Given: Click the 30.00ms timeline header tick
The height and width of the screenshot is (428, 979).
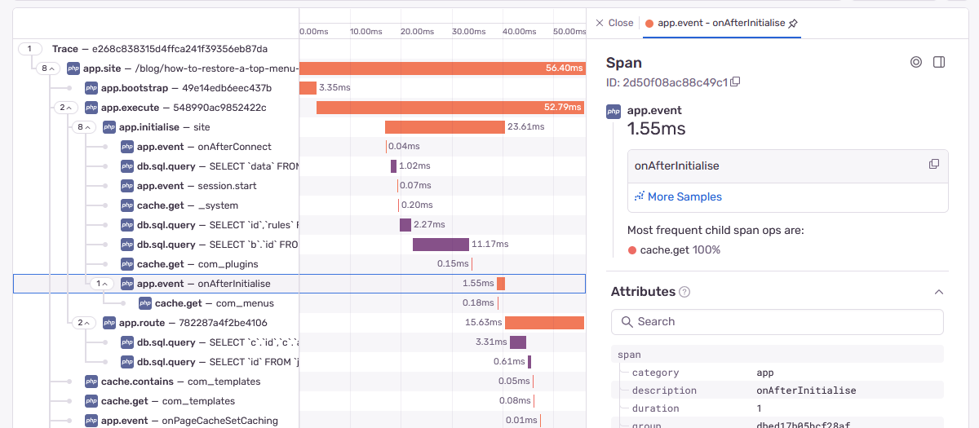Looking at the screenshot, I should pos(469,31).
